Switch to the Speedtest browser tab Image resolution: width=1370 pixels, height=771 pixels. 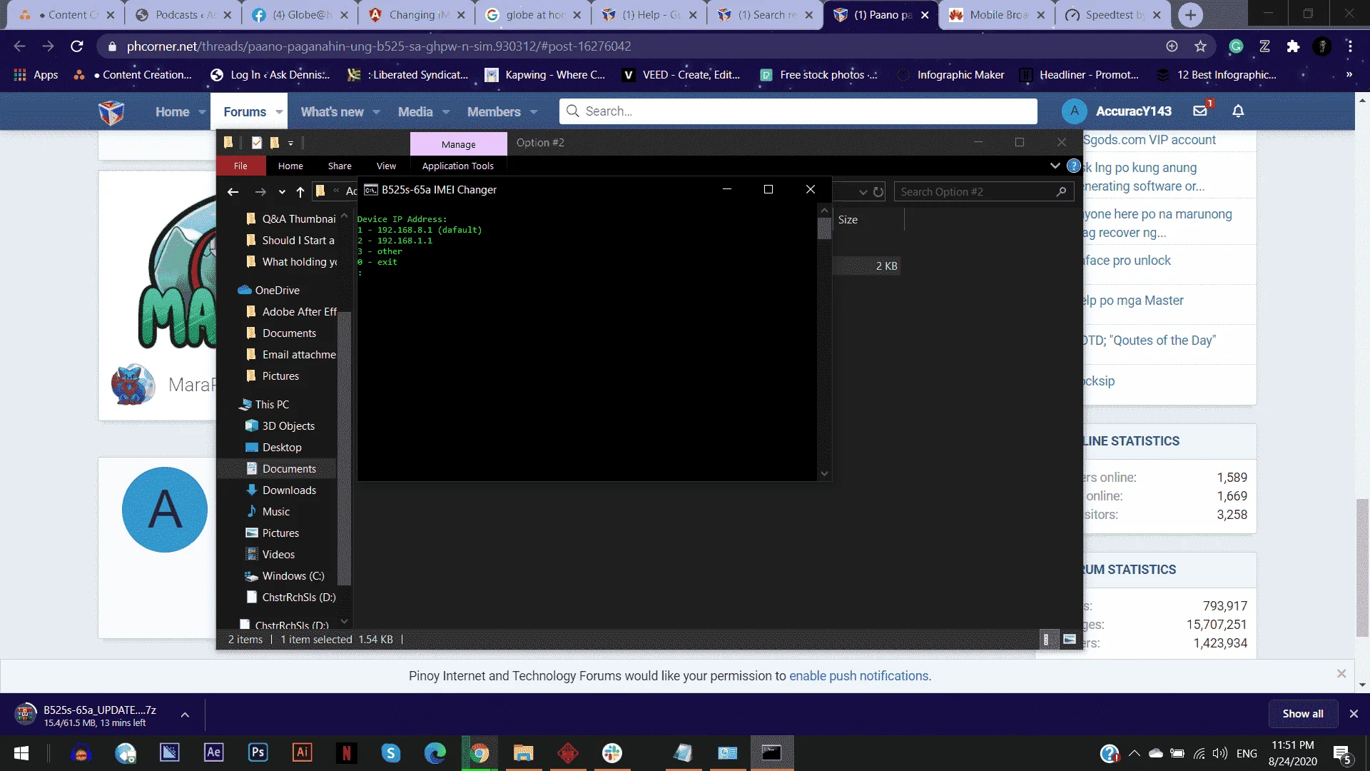point(1114,15)
